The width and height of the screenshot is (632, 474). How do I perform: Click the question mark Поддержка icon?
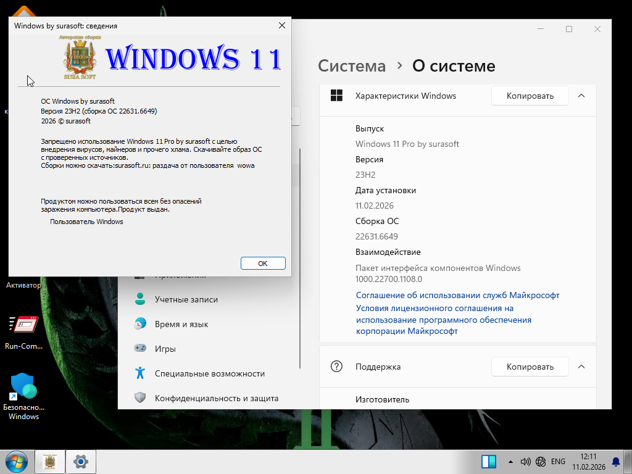click(x=336, y=367)
